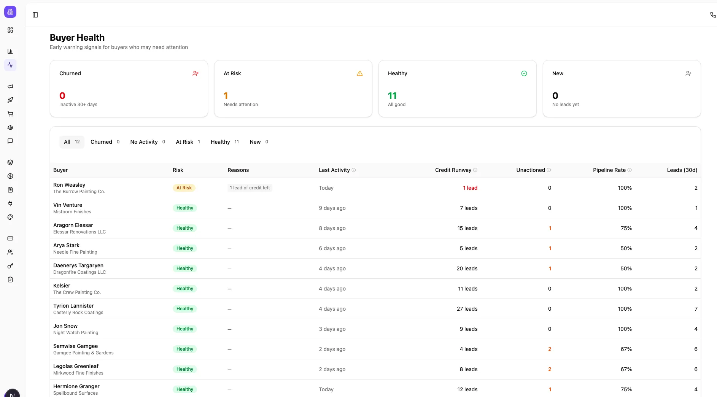Screen dimensions: 717x397
Task: Select the dollar coin billing icon
Action: point(10,176)
